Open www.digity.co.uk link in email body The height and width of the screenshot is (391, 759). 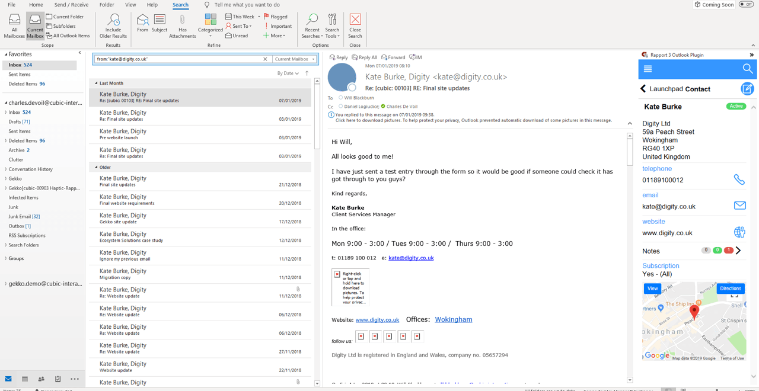pyautogui.click(x=377, y=320)
